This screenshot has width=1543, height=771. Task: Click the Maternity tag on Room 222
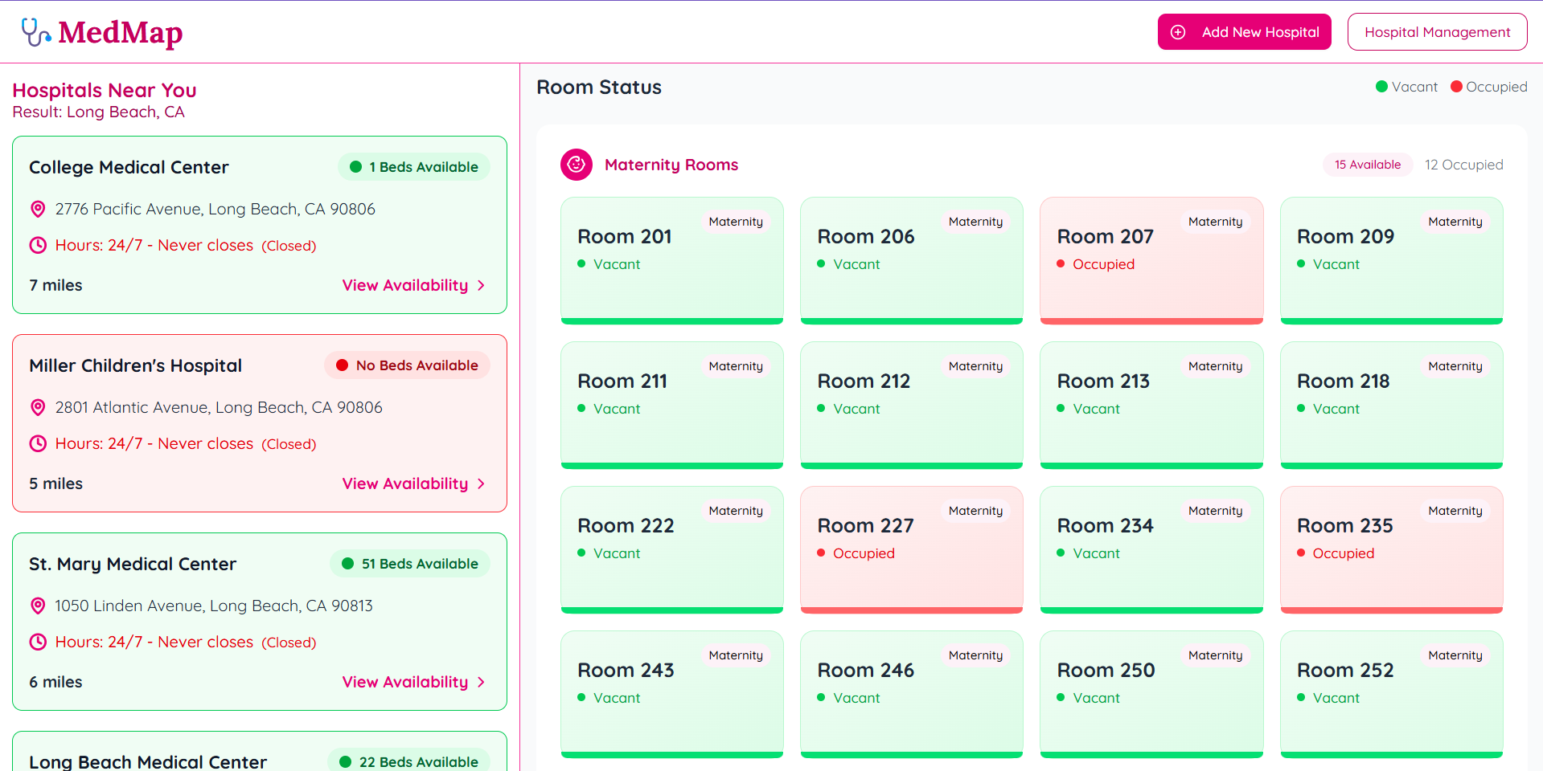[736, 511]
